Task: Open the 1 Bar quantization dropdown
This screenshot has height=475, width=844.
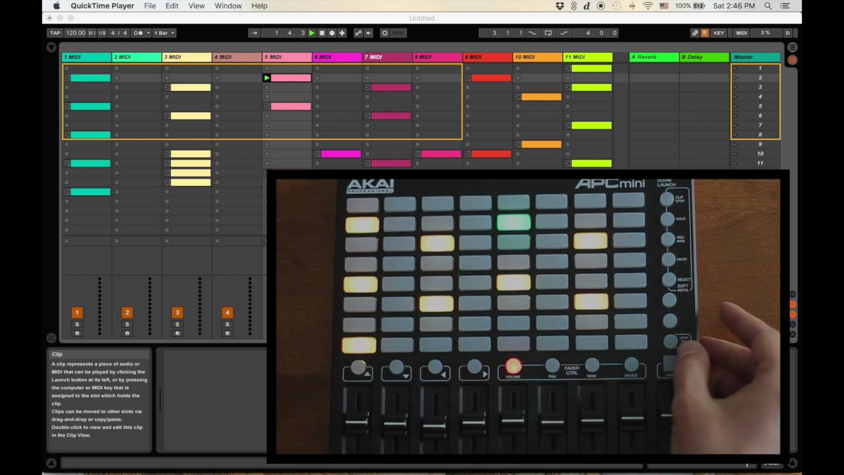Action: [164, 33]
